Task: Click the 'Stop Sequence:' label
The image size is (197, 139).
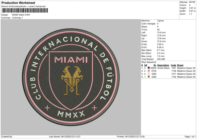Action: (149, 62)
